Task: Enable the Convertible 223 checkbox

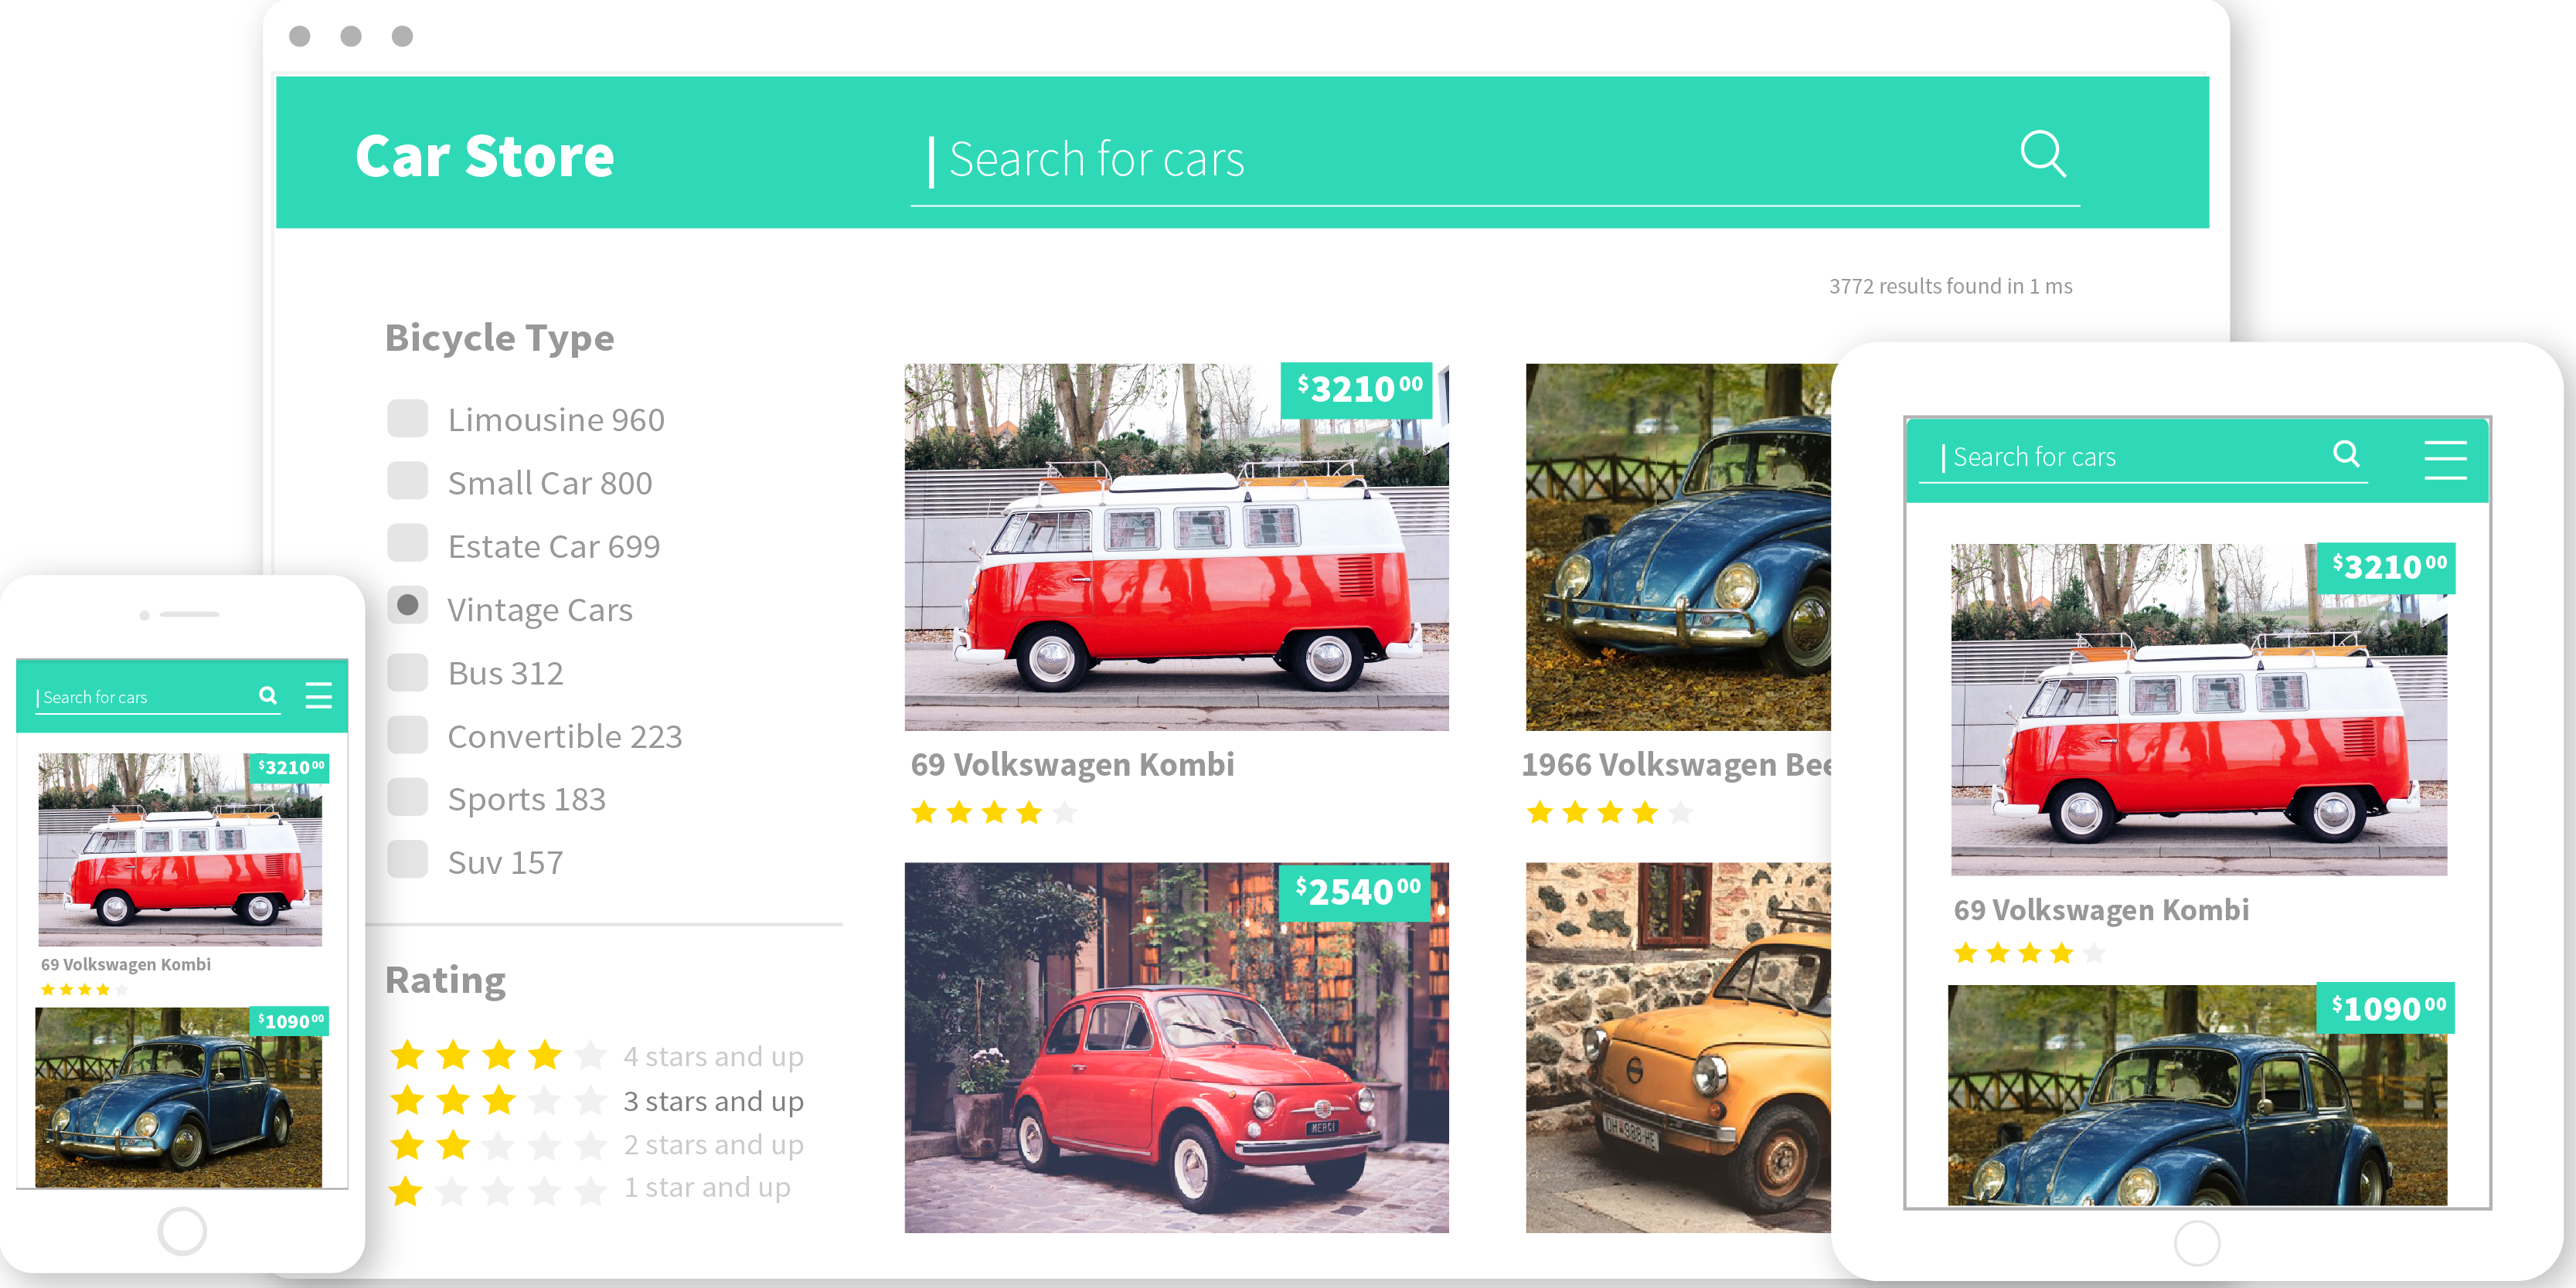Action: tap(407, 735)
